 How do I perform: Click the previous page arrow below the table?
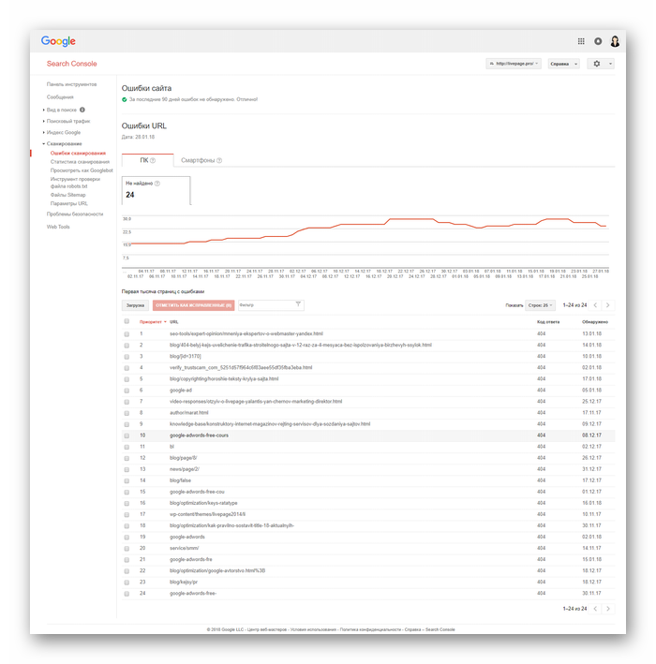pyautogui.click(x=595, y=609)
